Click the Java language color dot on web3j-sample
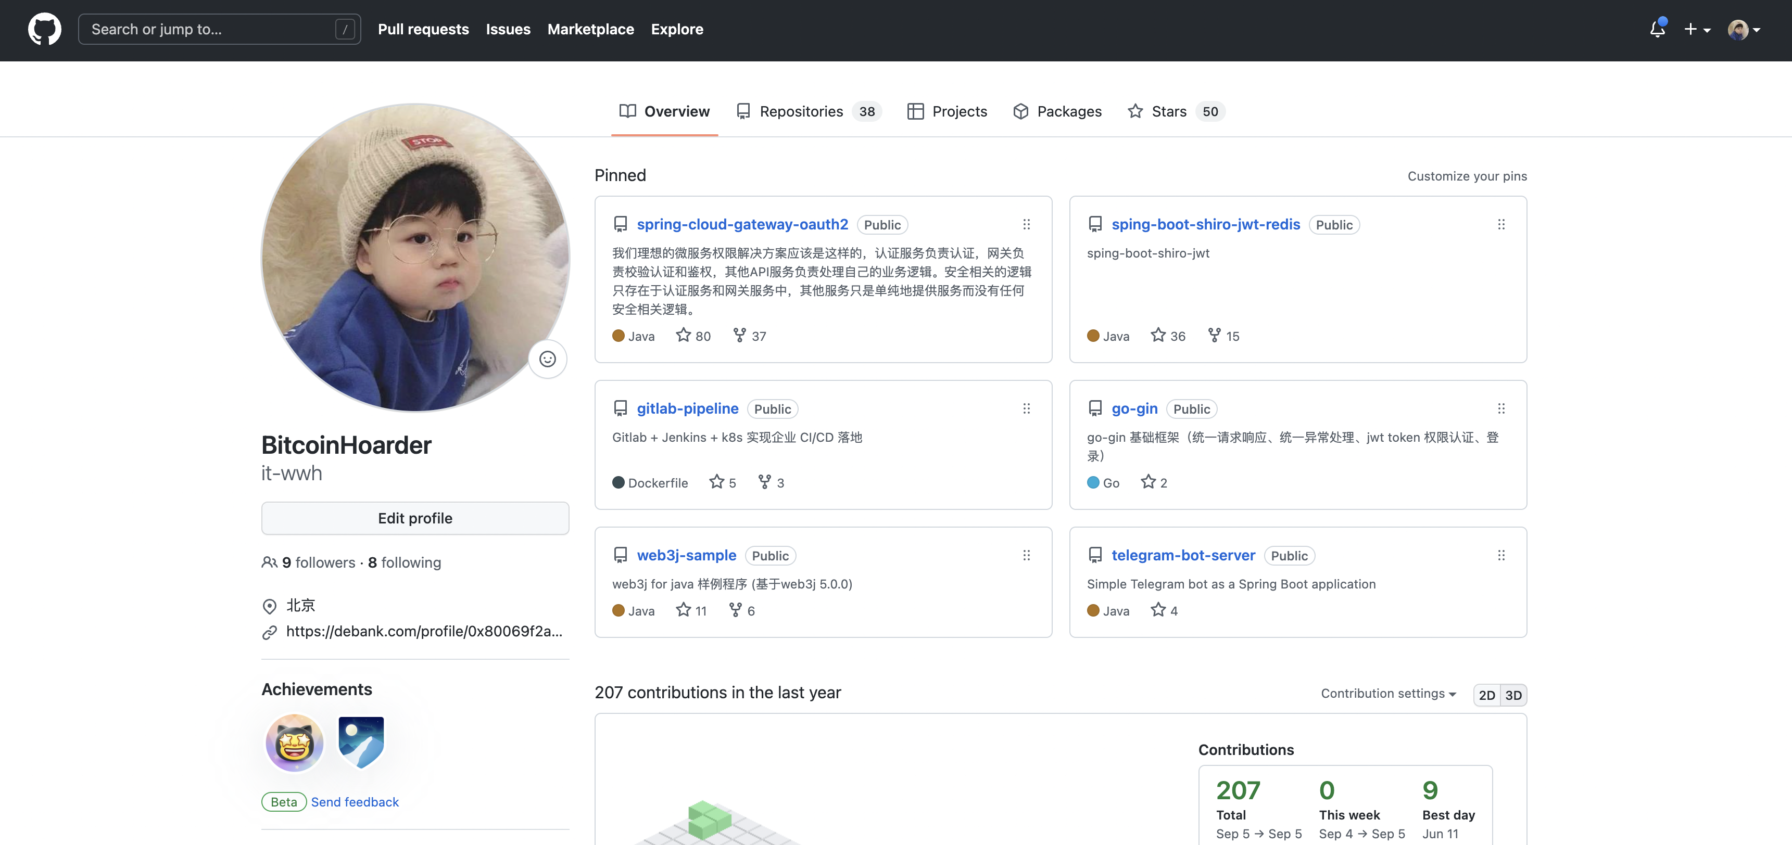 [x=619, y=610]
